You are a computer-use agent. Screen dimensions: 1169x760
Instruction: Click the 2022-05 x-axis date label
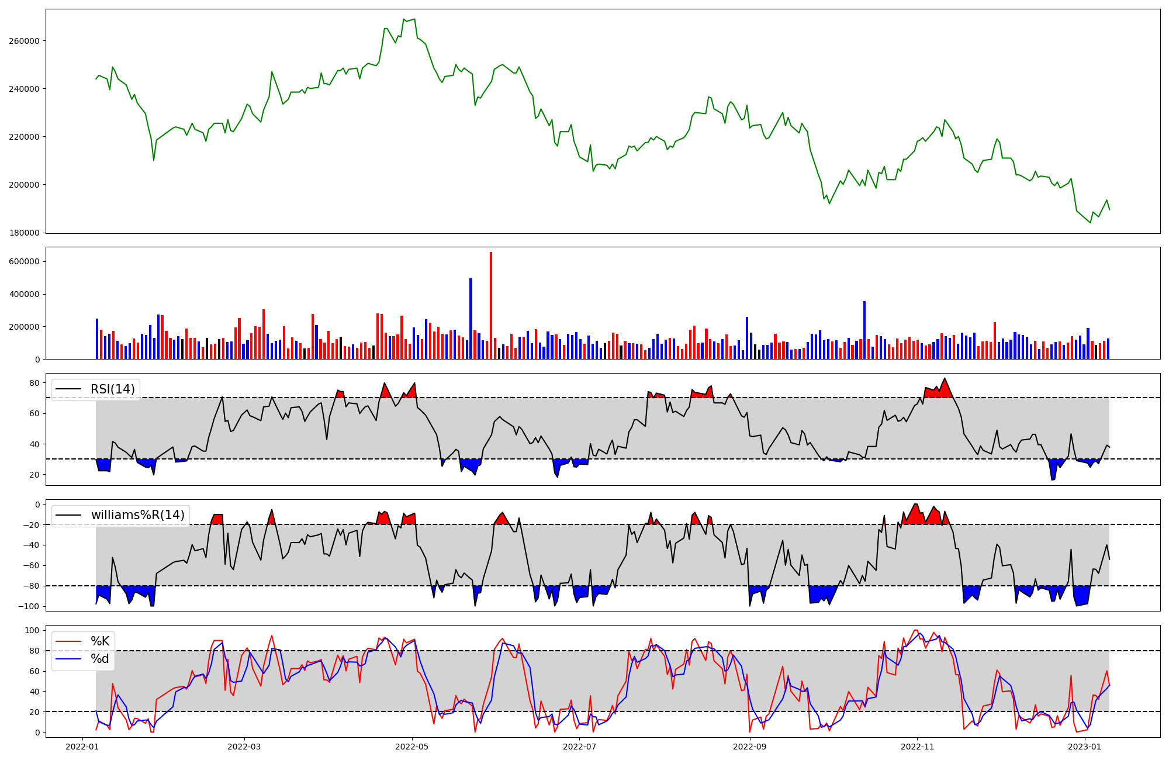412,747
